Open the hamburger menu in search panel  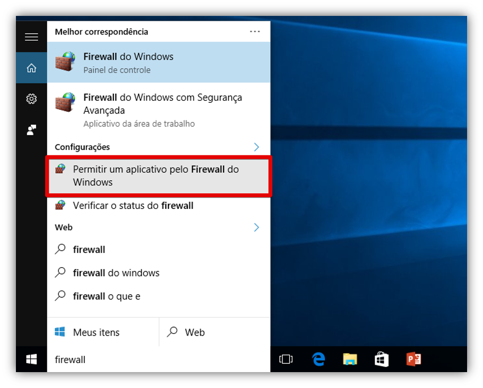coord(31,37)
